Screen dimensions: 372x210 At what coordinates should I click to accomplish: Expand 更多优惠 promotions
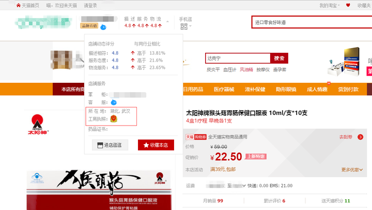[x=352, y=170]
